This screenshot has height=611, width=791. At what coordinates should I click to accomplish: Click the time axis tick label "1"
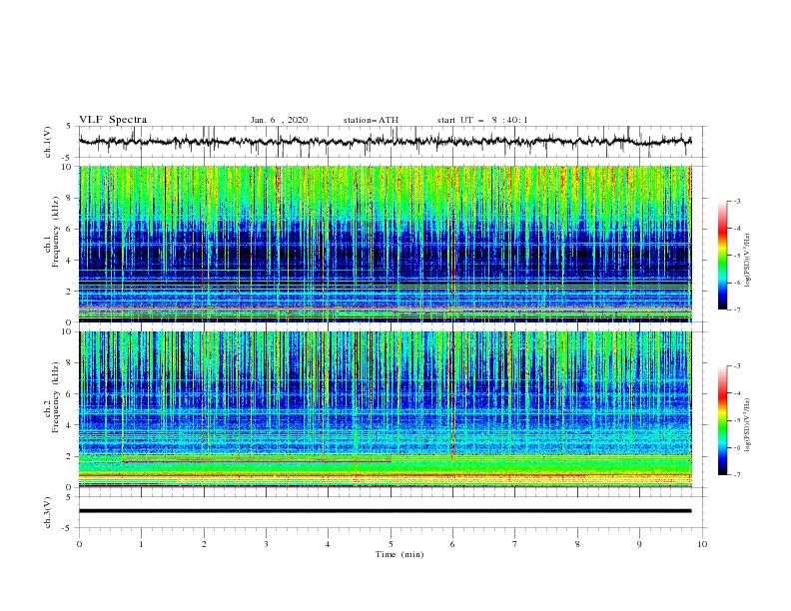141,544
